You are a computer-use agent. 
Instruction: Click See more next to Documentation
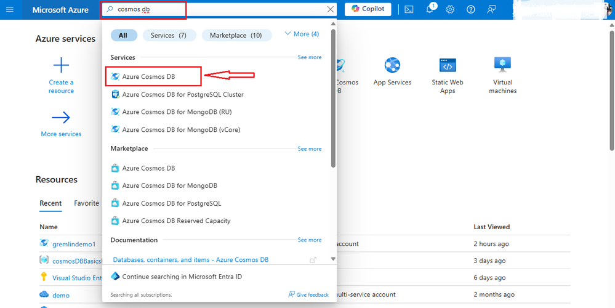310,240
